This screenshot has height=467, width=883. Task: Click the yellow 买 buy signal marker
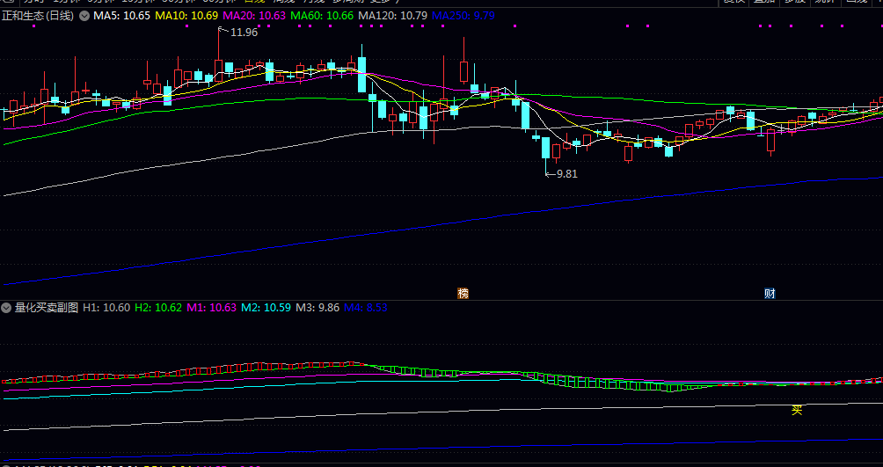coord(797,410)
